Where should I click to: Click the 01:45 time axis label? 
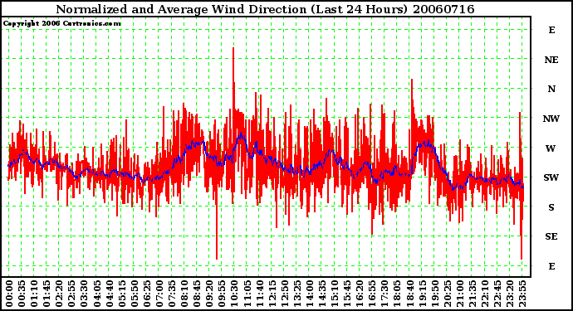coord(47,294)
